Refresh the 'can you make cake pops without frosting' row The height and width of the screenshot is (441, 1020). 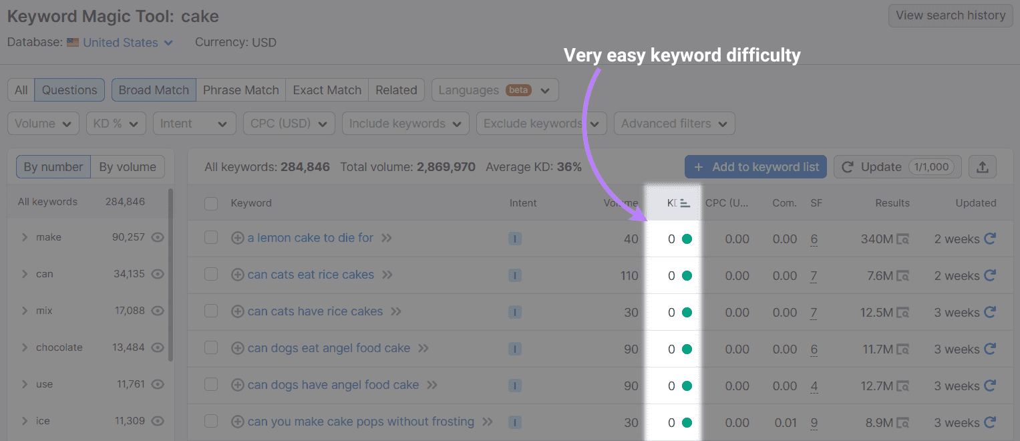(990, 422)
